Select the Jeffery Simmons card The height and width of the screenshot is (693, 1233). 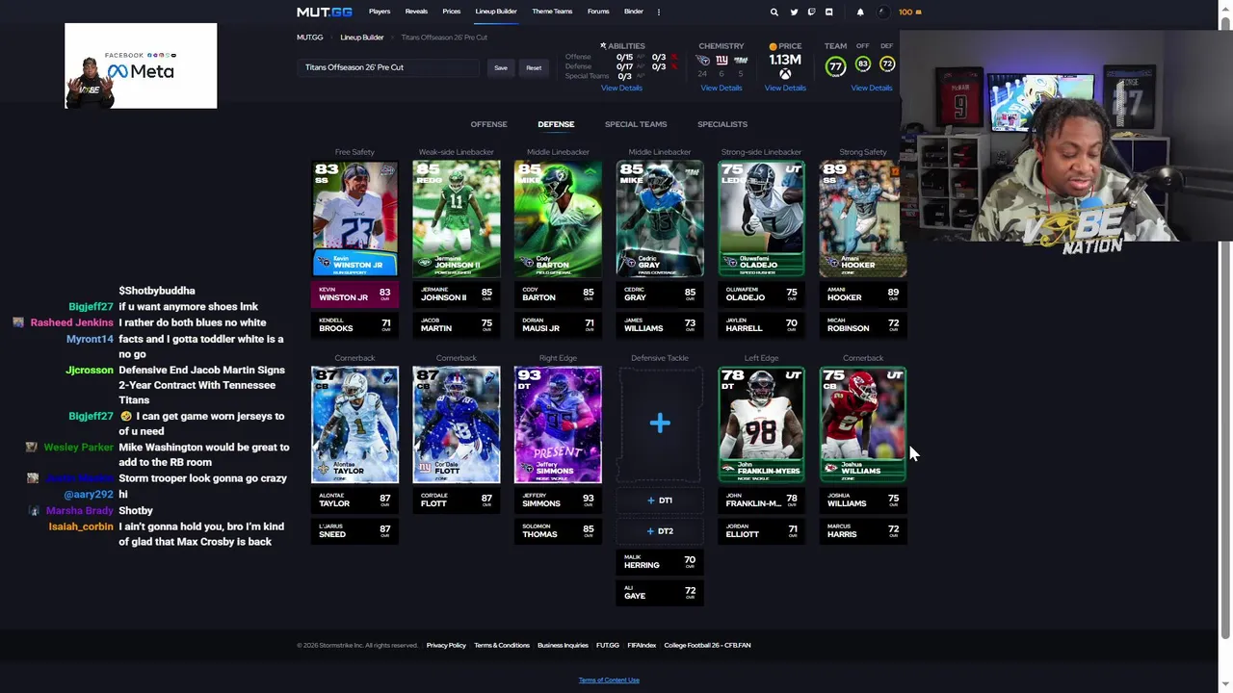coord(558,424)
